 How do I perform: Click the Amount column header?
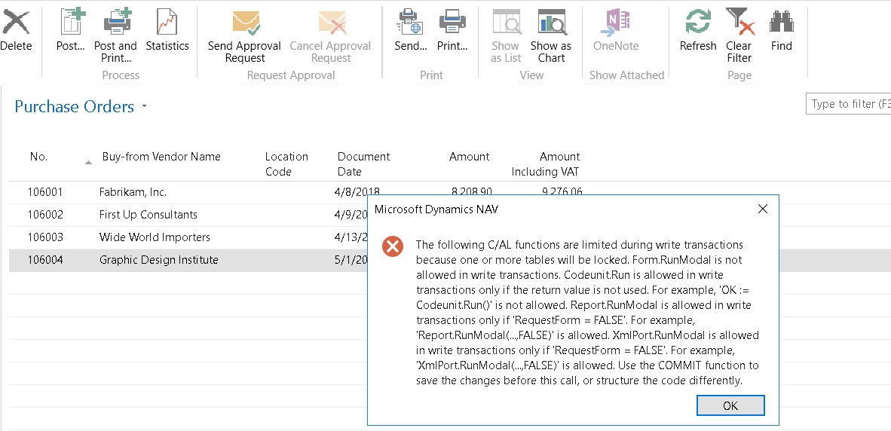[x=469, y=157]
